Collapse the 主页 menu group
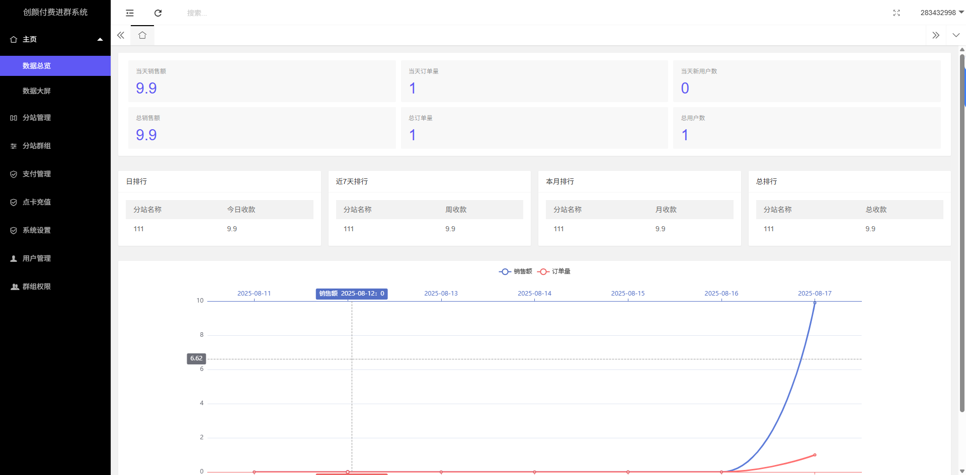This screenshot has height=475, width=966. pos(55,39)
